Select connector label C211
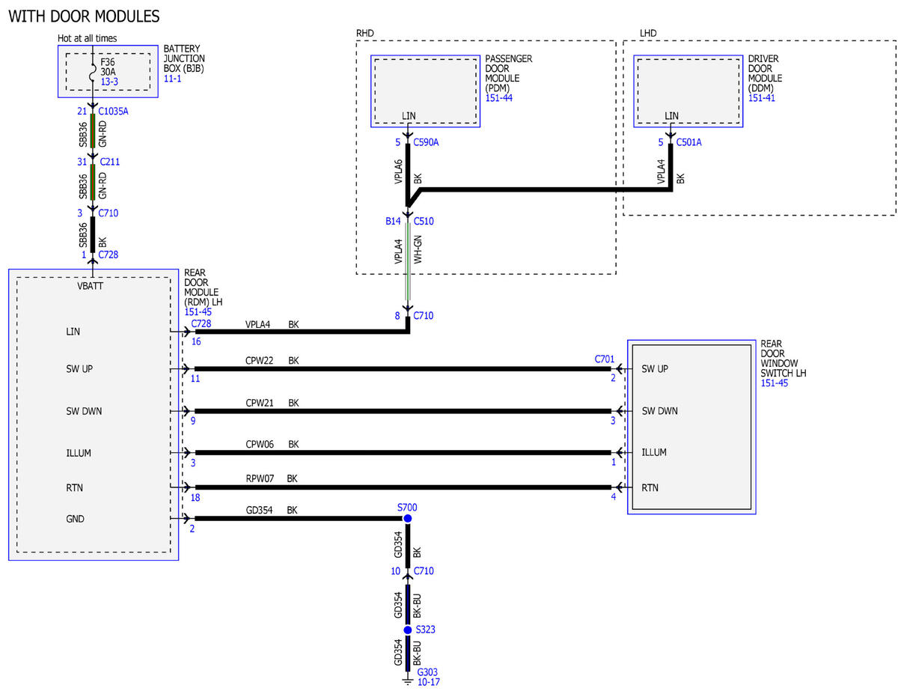898x694 pixels. (x=109, y=162)
